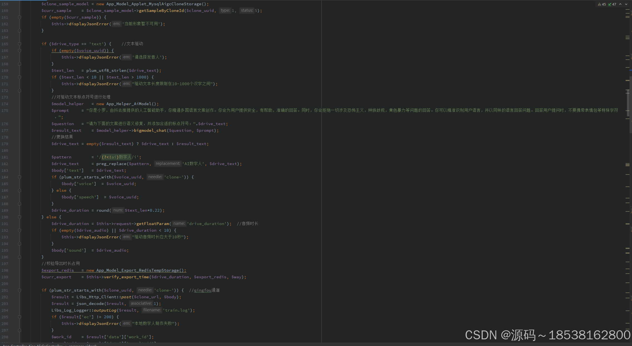Place cursor in the highlighted regex pattern string

click(117, 157)
